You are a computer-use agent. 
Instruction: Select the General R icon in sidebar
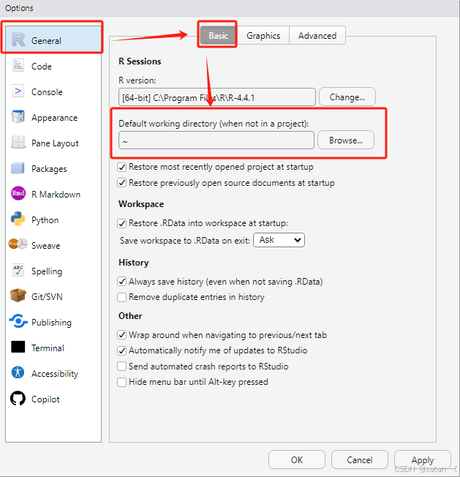(x=18, y=40)
